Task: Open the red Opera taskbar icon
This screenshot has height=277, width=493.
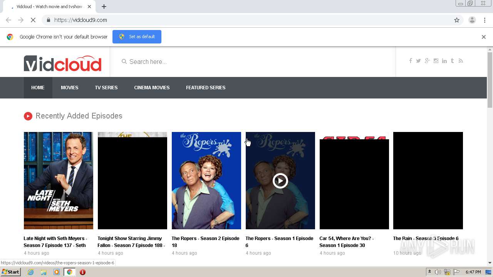Action: [82, 272]
